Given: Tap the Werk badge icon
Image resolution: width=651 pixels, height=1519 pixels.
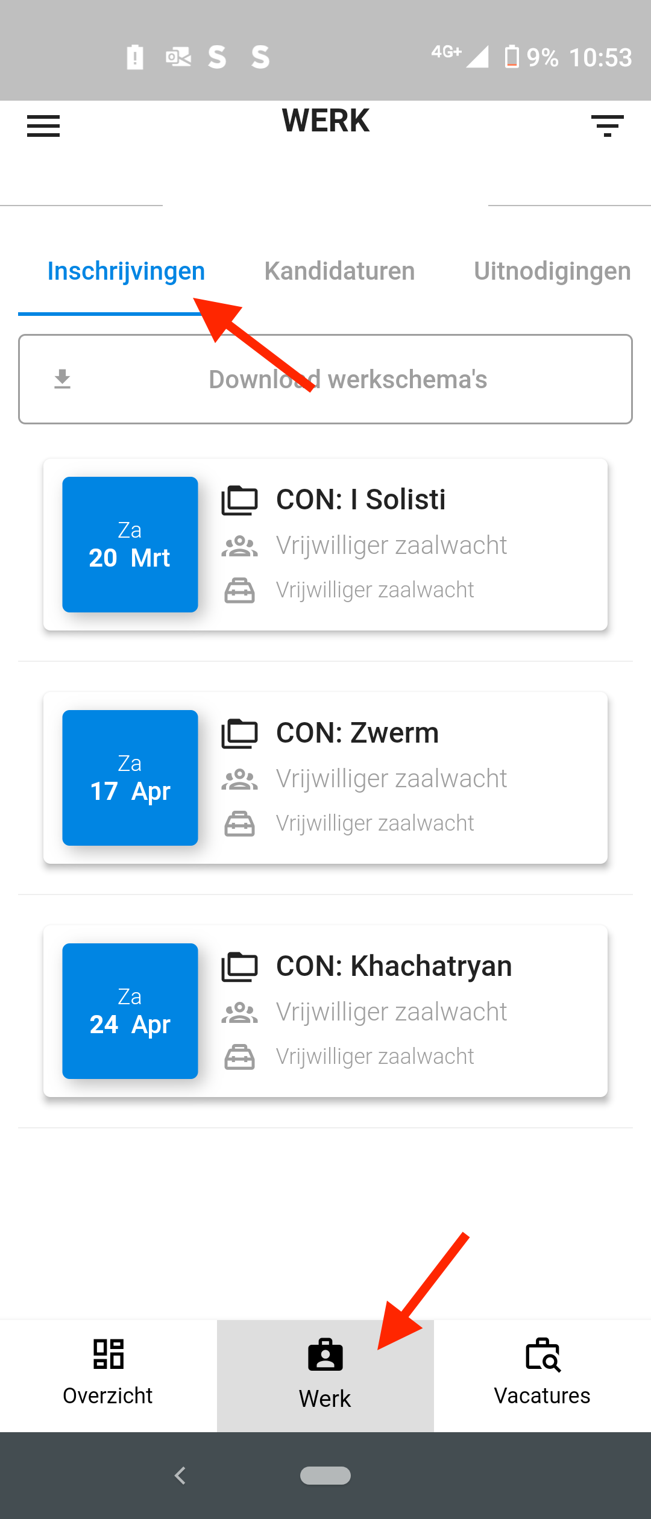Looking at the screenshot, I should pyautogui.click(x=325, y=1354).
